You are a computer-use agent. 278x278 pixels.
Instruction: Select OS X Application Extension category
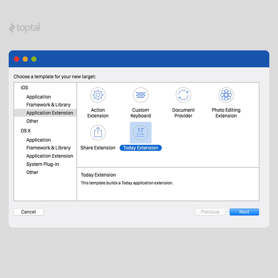(x=50, y=156)
